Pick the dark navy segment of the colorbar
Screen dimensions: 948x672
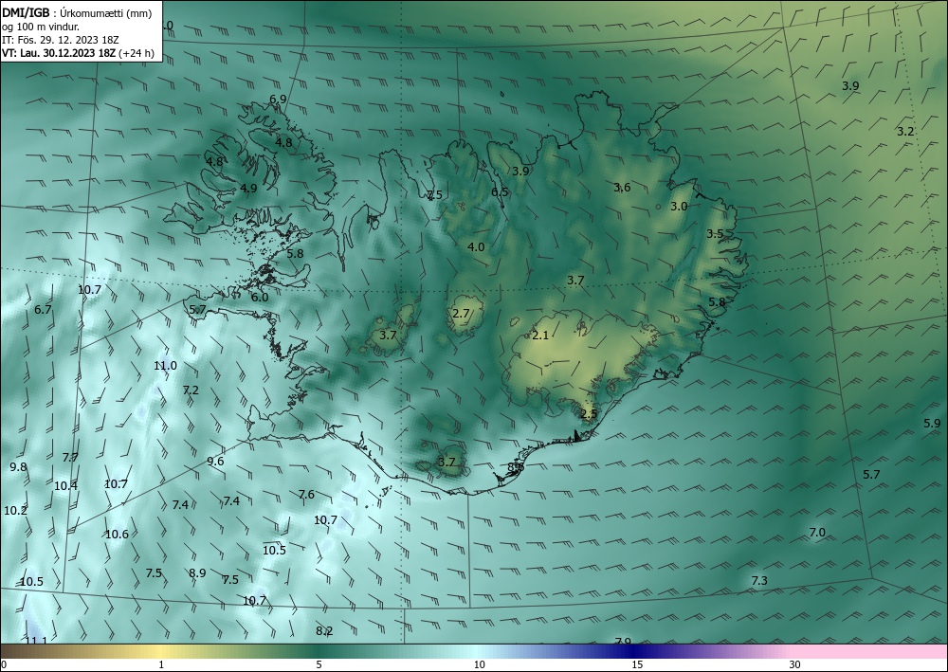point(635,651)
